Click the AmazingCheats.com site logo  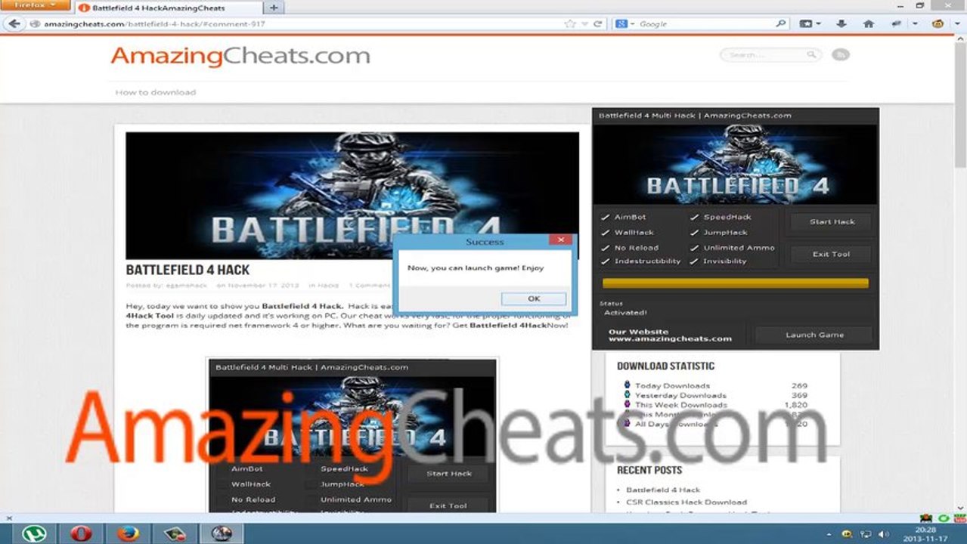[240, 56]
